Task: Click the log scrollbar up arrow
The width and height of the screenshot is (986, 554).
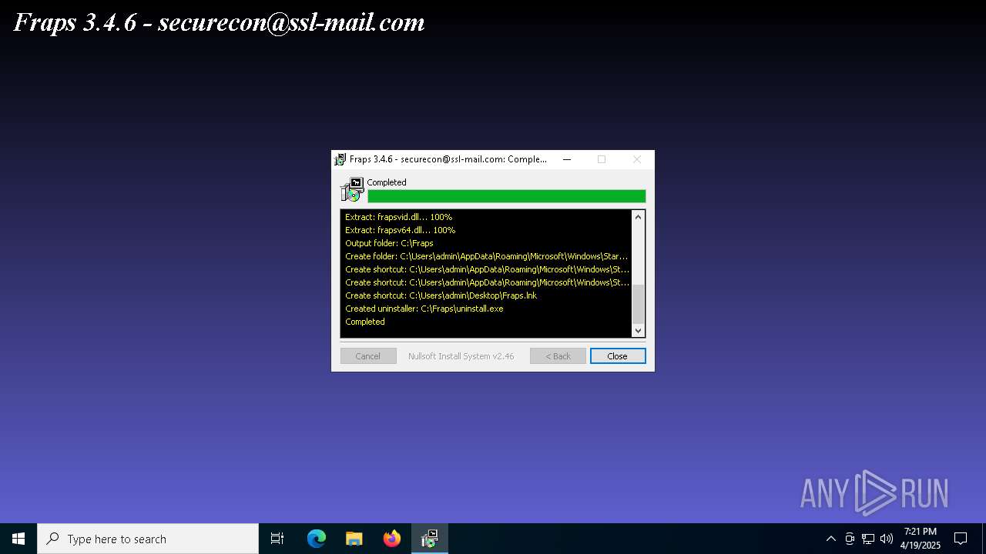Action: click(x=638, y=217)
